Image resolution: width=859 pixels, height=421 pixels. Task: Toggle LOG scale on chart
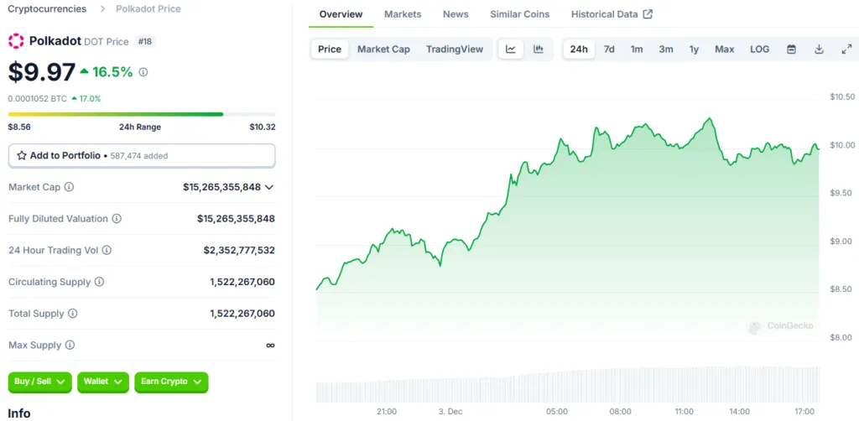pyautogui.click(x=759, y=49)
